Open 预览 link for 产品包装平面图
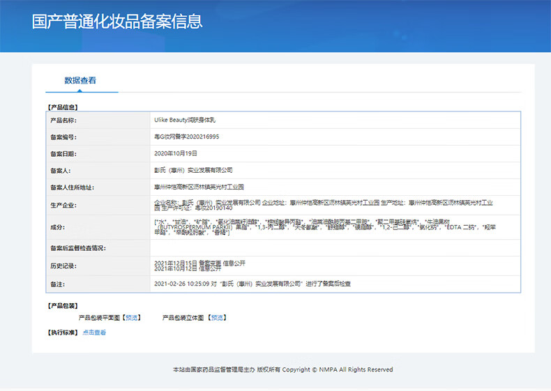 coord(132,318)
